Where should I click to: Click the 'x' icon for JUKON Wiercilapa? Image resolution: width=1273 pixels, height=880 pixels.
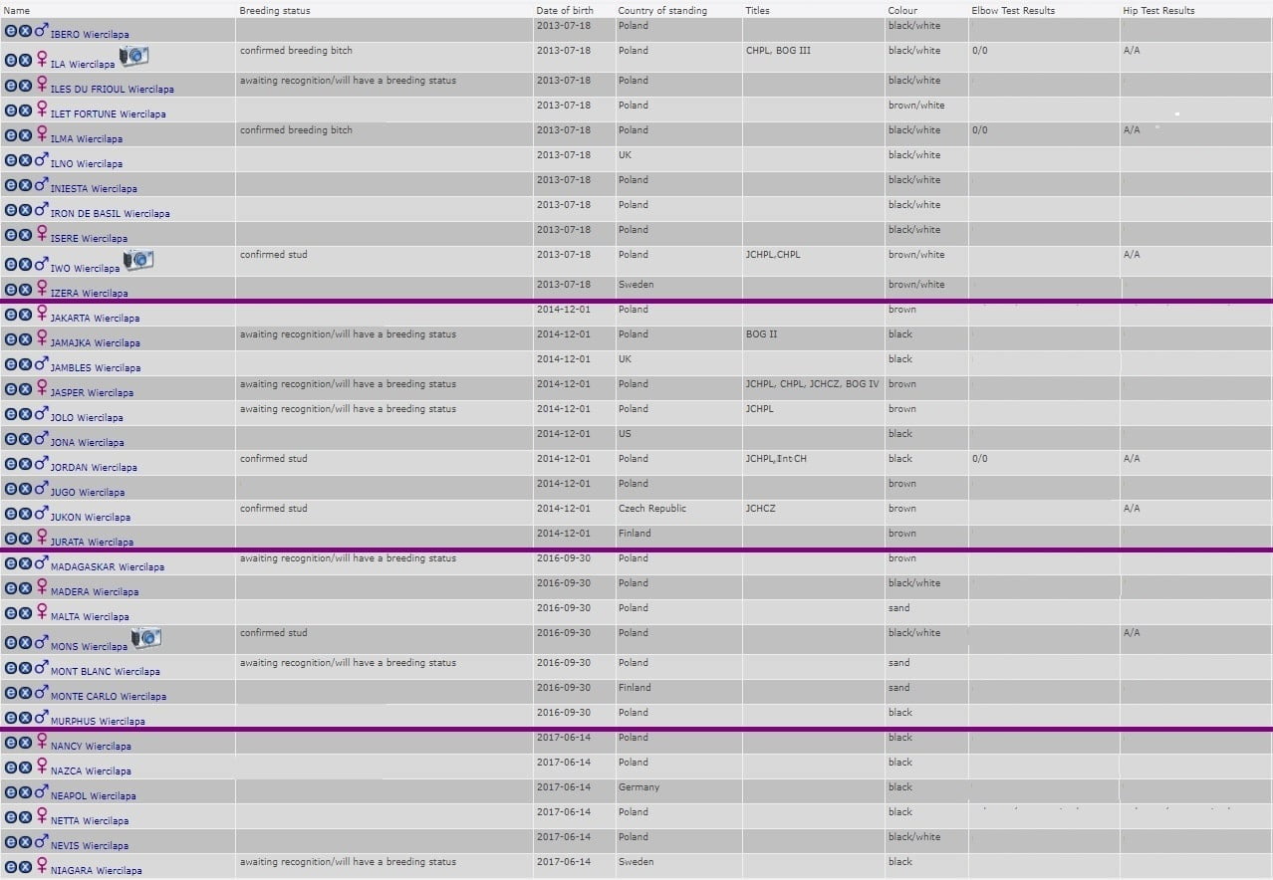26,512
